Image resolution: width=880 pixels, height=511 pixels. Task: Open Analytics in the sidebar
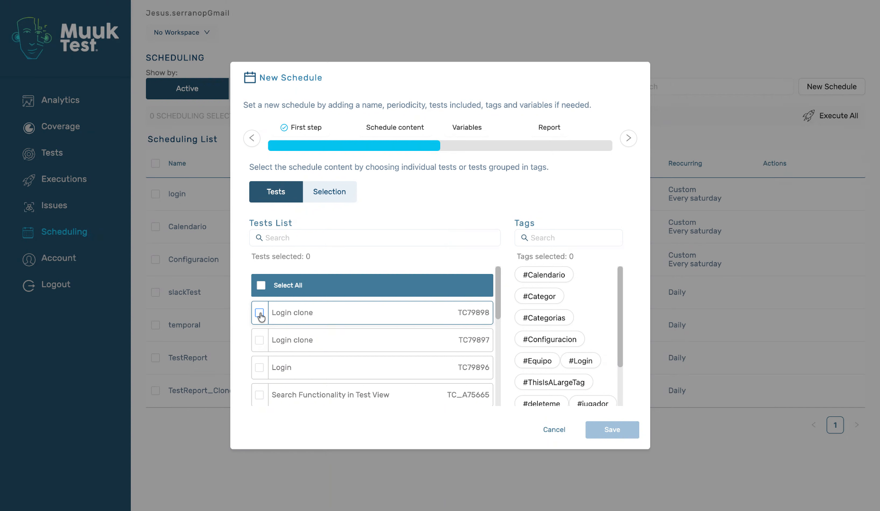pyautogui.click(x=60, y=100)
